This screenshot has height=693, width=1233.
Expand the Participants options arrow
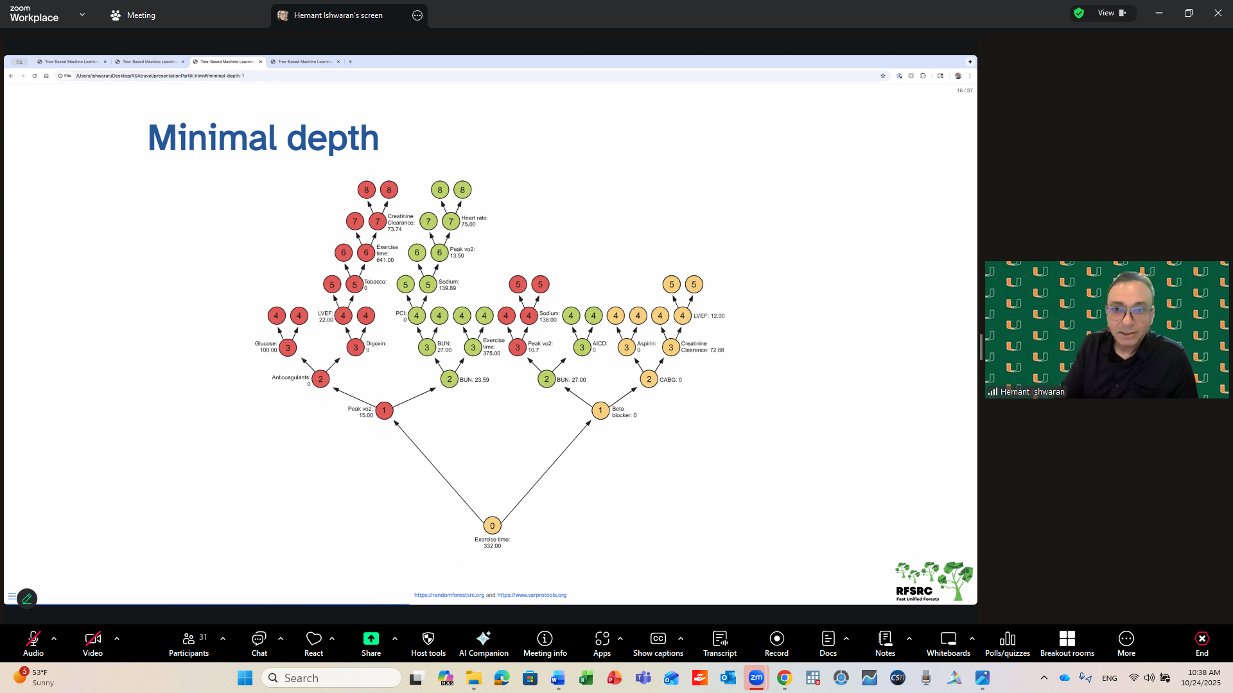click(x=223, y=638)
